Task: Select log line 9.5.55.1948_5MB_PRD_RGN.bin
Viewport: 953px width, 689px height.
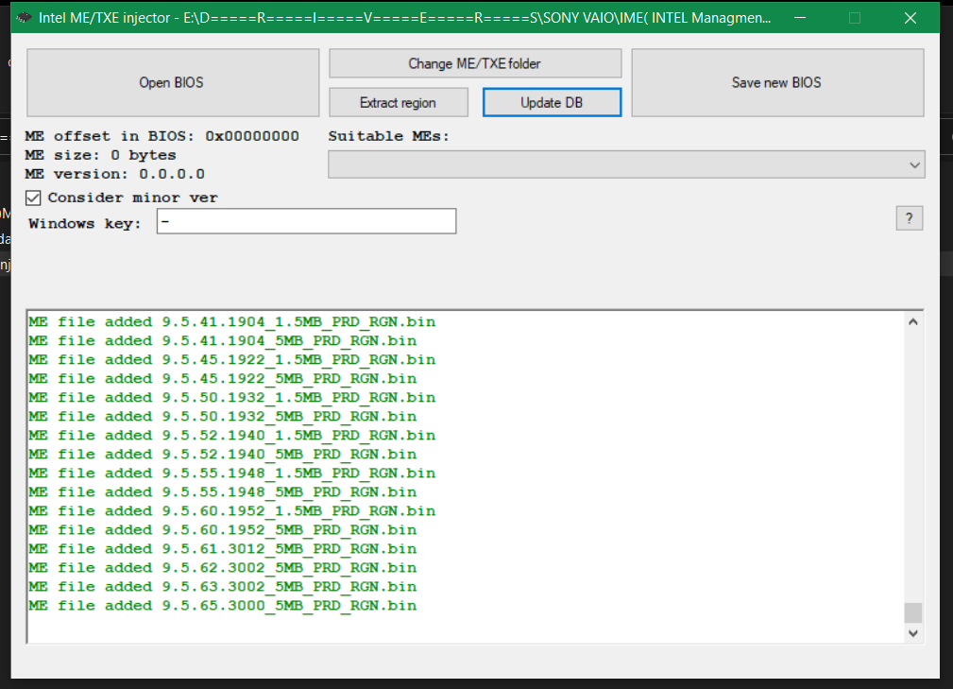Action: click(x=223, y=491)
